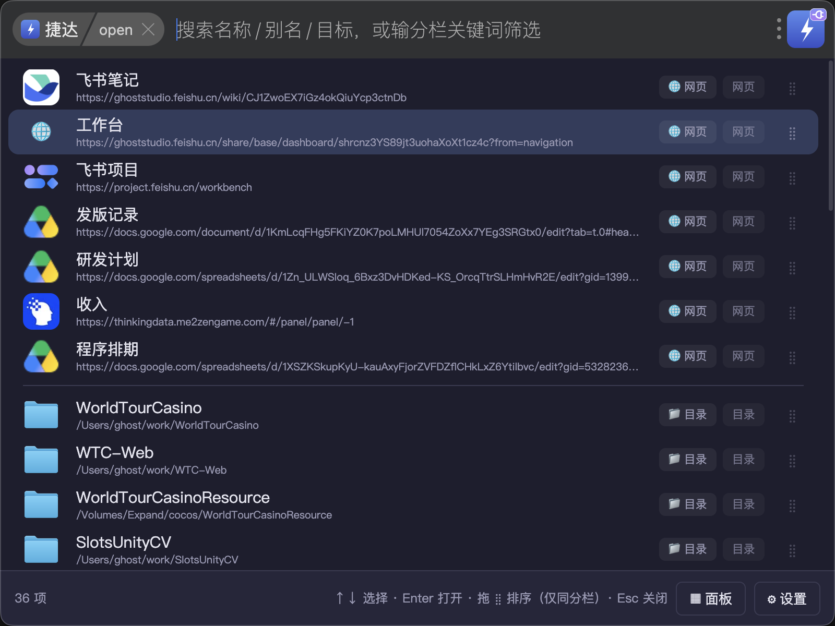
Task: Click the drag handle for 工作台
Action: click(792, 133)
